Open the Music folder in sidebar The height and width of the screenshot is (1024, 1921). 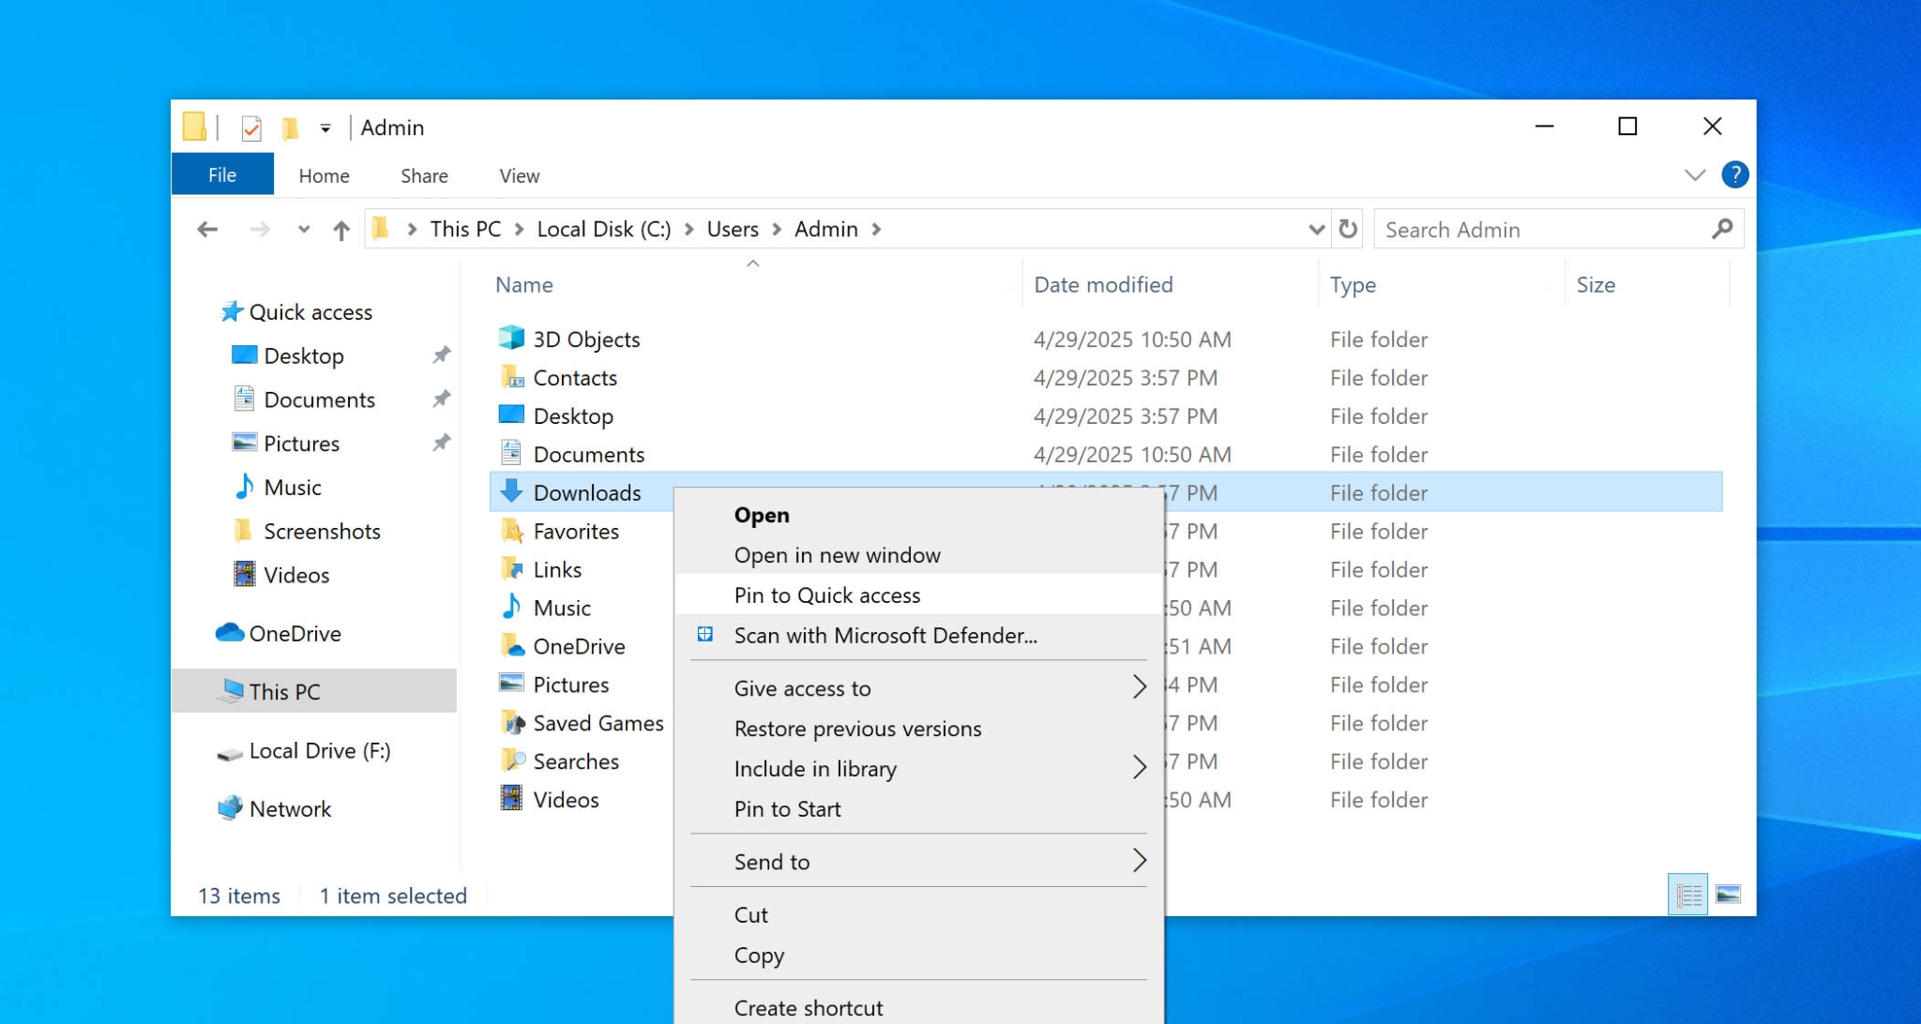click(292, 487)
